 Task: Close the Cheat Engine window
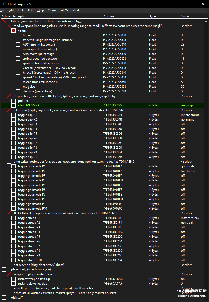click(203, 4)
